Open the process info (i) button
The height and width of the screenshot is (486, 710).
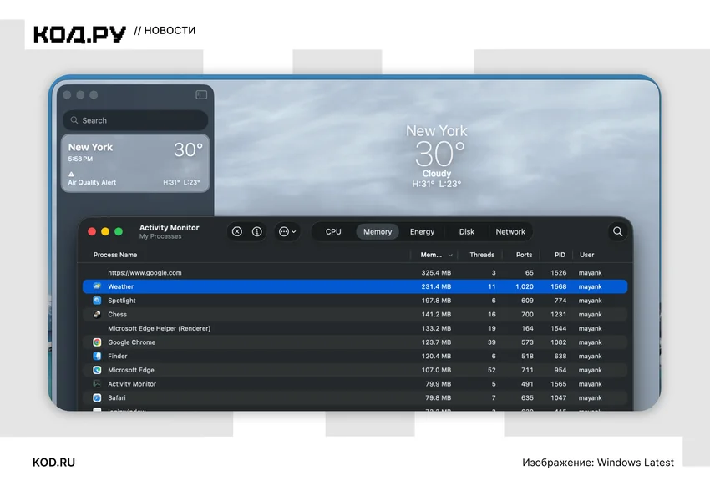tap(256, 231)
